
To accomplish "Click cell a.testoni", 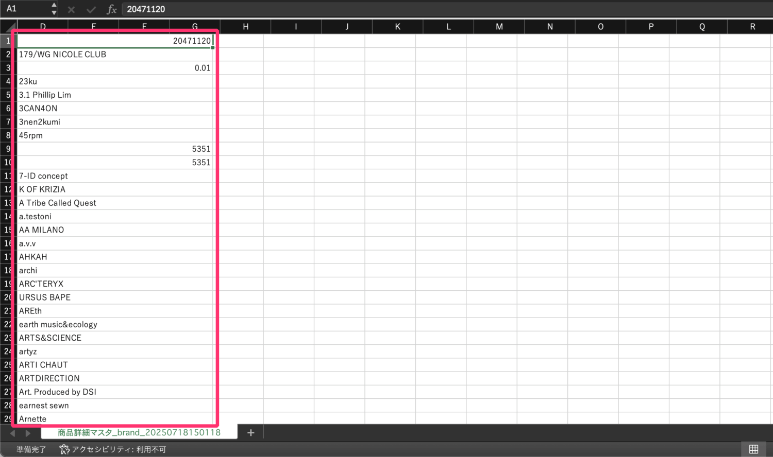I will [x=115, y=216].
